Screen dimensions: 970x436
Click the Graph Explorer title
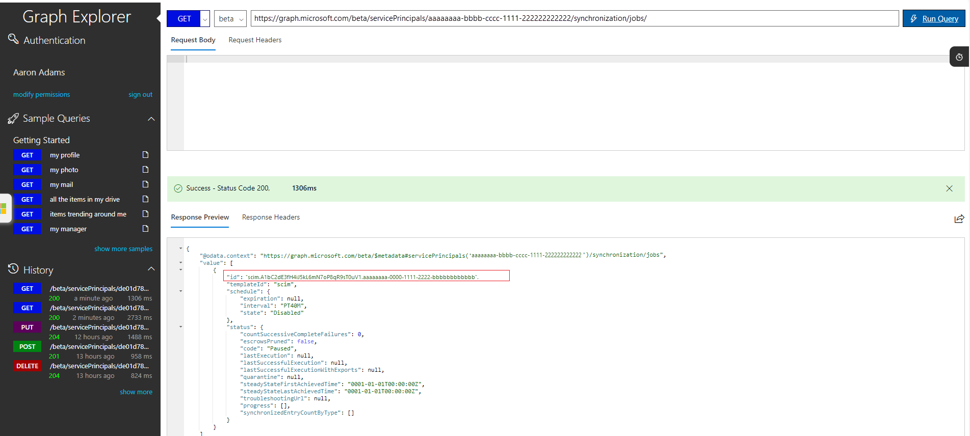[77, 17]
